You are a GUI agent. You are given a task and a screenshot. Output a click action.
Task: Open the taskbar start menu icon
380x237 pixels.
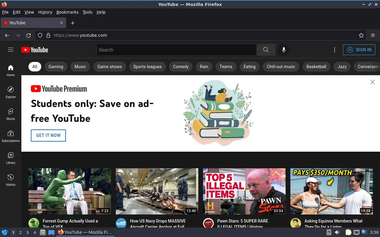click(x=4, y=232)
